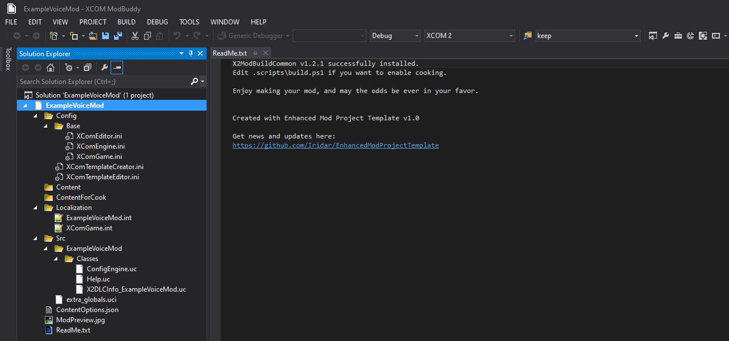
Task: Open the Toolbox briefcase icon in main toolbar
Action: tap(678, 36)
